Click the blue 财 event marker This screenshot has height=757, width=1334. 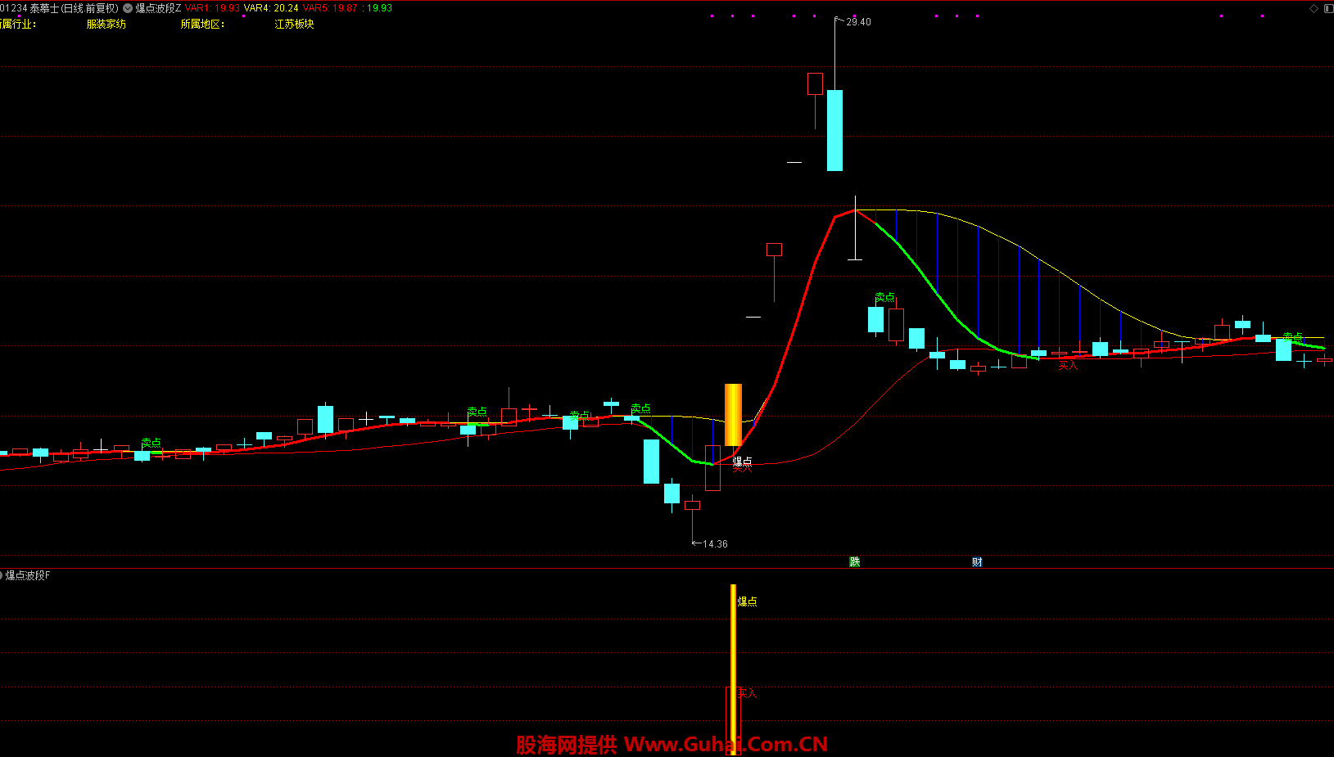(x=977, y=561)
